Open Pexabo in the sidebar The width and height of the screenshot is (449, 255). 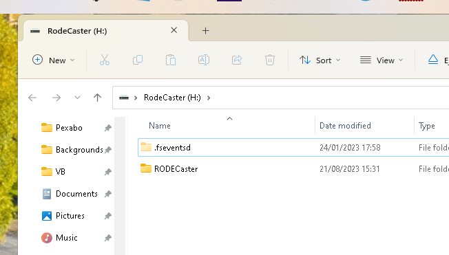[69, 128]
